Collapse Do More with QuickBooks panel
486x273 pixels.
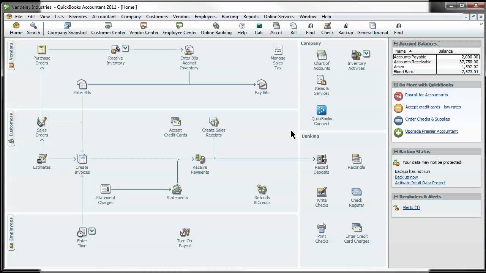coord(396,85)
